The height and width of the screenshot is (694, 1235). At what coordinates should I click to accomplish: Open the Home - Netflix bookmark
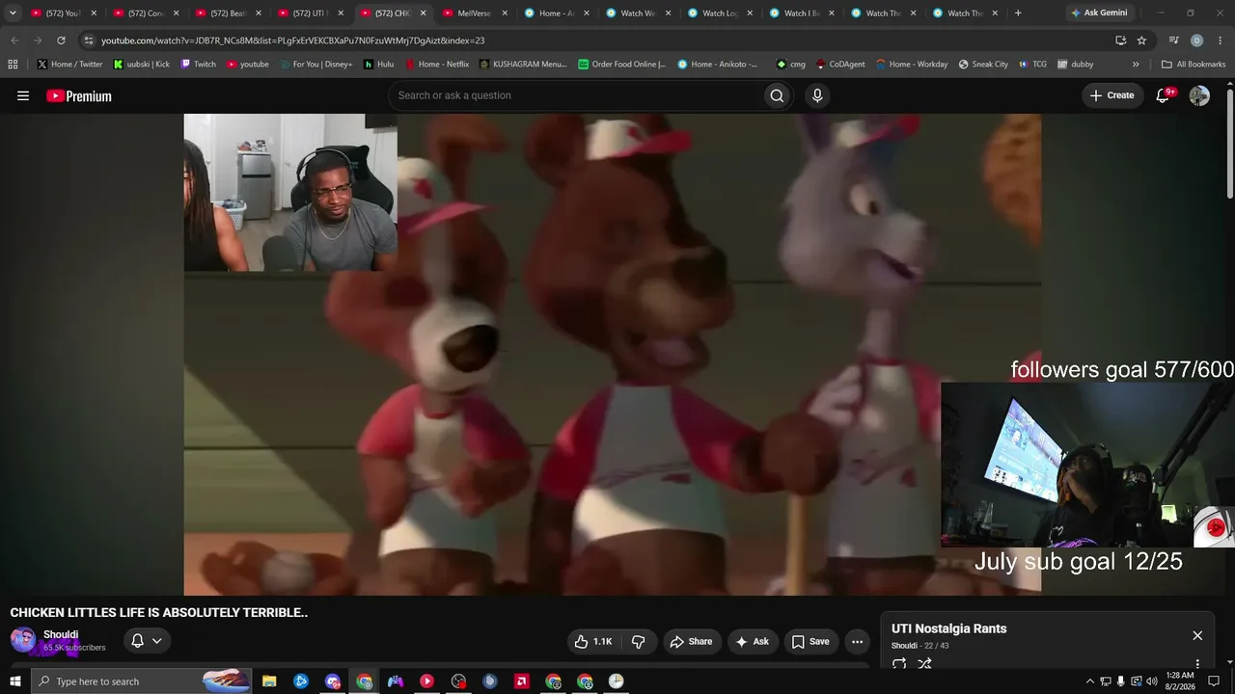pos(436,65)
